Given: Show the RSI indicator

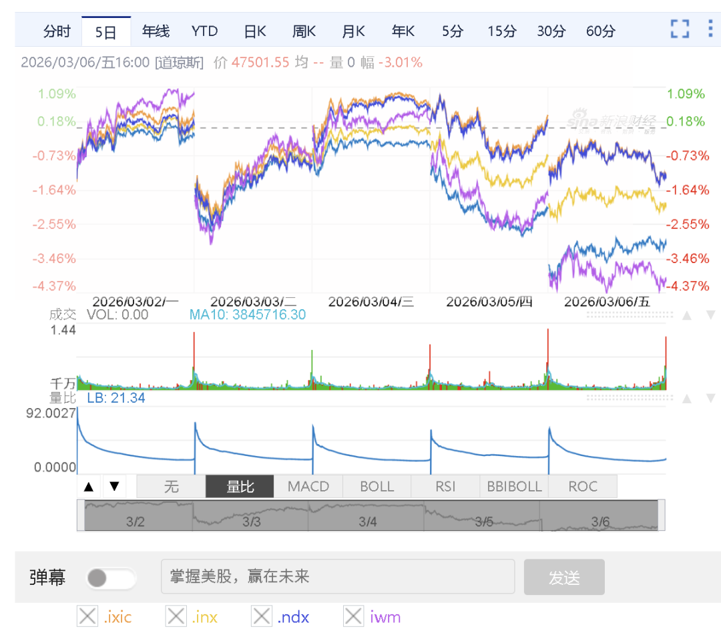Looking at the screenshot, I should coord(445,487).
